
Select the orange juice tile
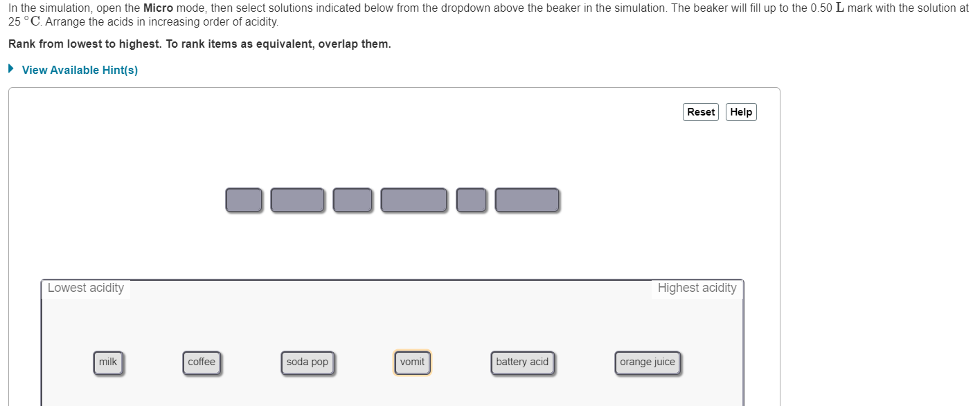tap(647, 362)
